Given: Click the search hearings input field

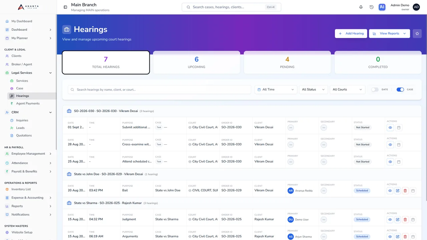Looking at the screenshot, I should pyautogui.click(x=159, y=89).
